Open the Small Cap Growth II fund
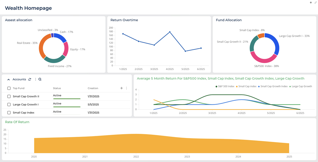 (x=26, y=97)
